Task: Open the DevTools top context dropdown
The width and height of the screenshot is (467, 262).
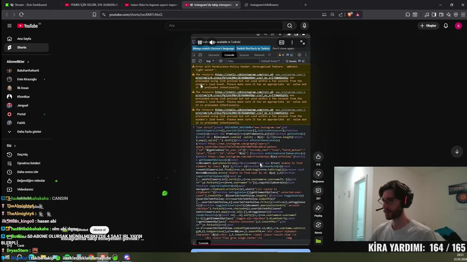Action: (x=210, y=61)
